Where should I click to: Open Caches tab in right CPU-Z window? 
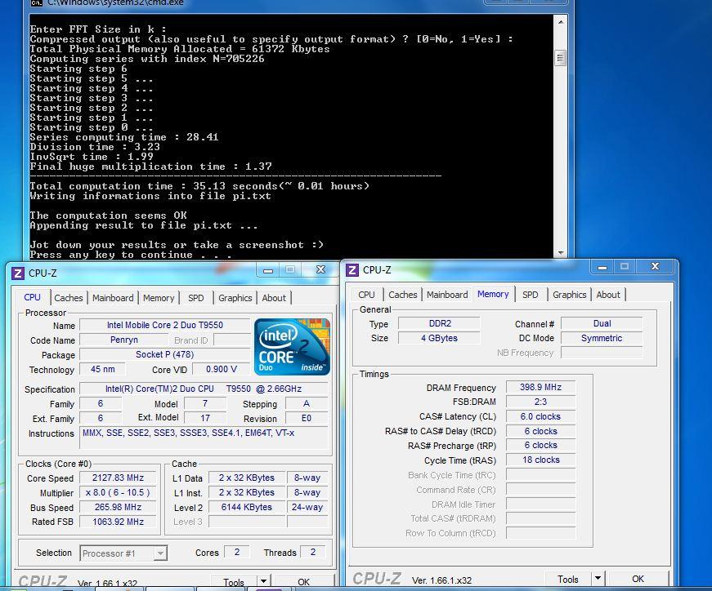pos(402,295)
